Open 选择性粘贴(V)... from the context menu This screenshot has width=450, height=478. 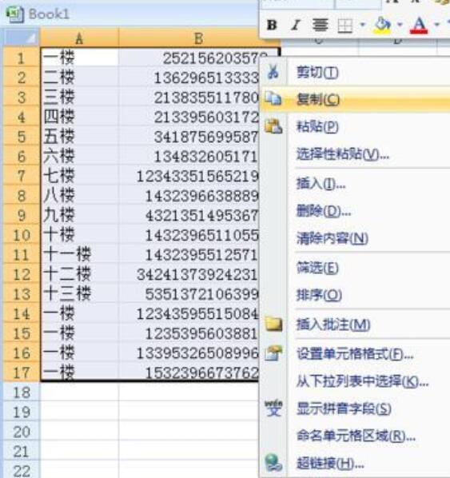click(343, 154)
